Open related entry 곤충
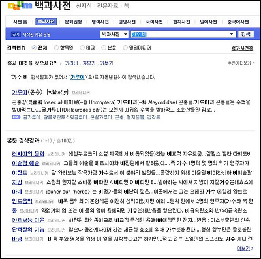The height and width of the screenshot is (259, 261). 119,117
